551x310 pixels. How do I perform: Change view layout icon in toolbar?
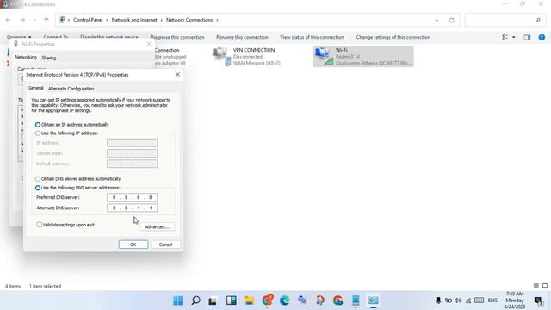[x=505, y=37]
